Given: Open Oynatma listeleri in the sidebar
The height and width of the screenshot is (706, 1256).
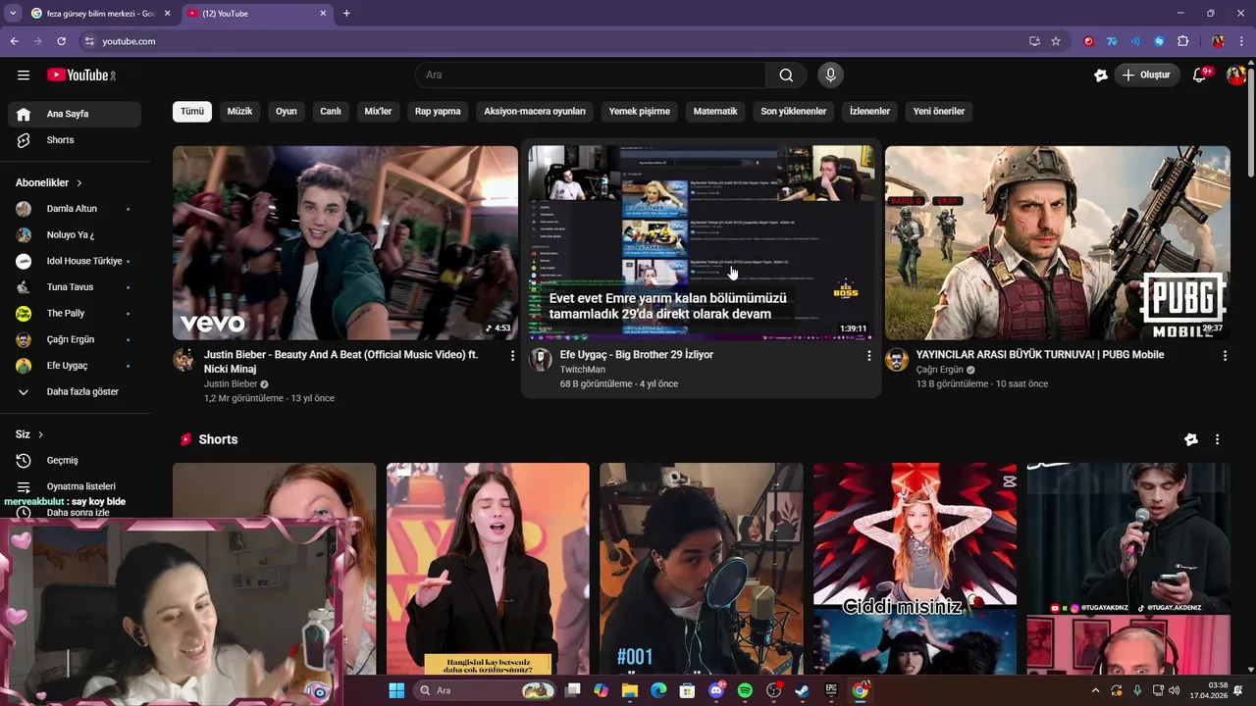Looking at the screenshot, I should pyautogui.click(x=75, y=486).
